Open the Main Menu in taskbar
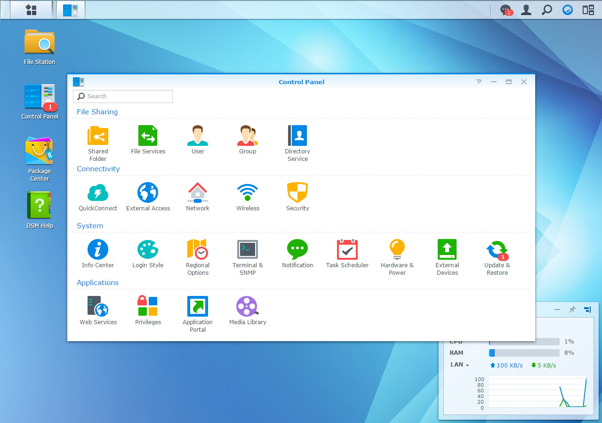The width and height of the screenshot is (602, 423). pyautogui.click(x=31, y=10)
